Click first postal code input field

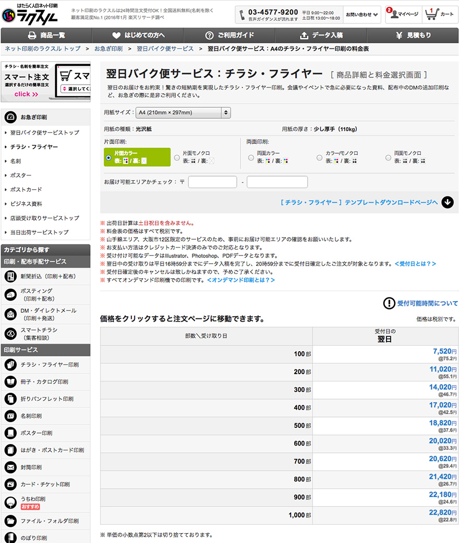tap(212, 182)
